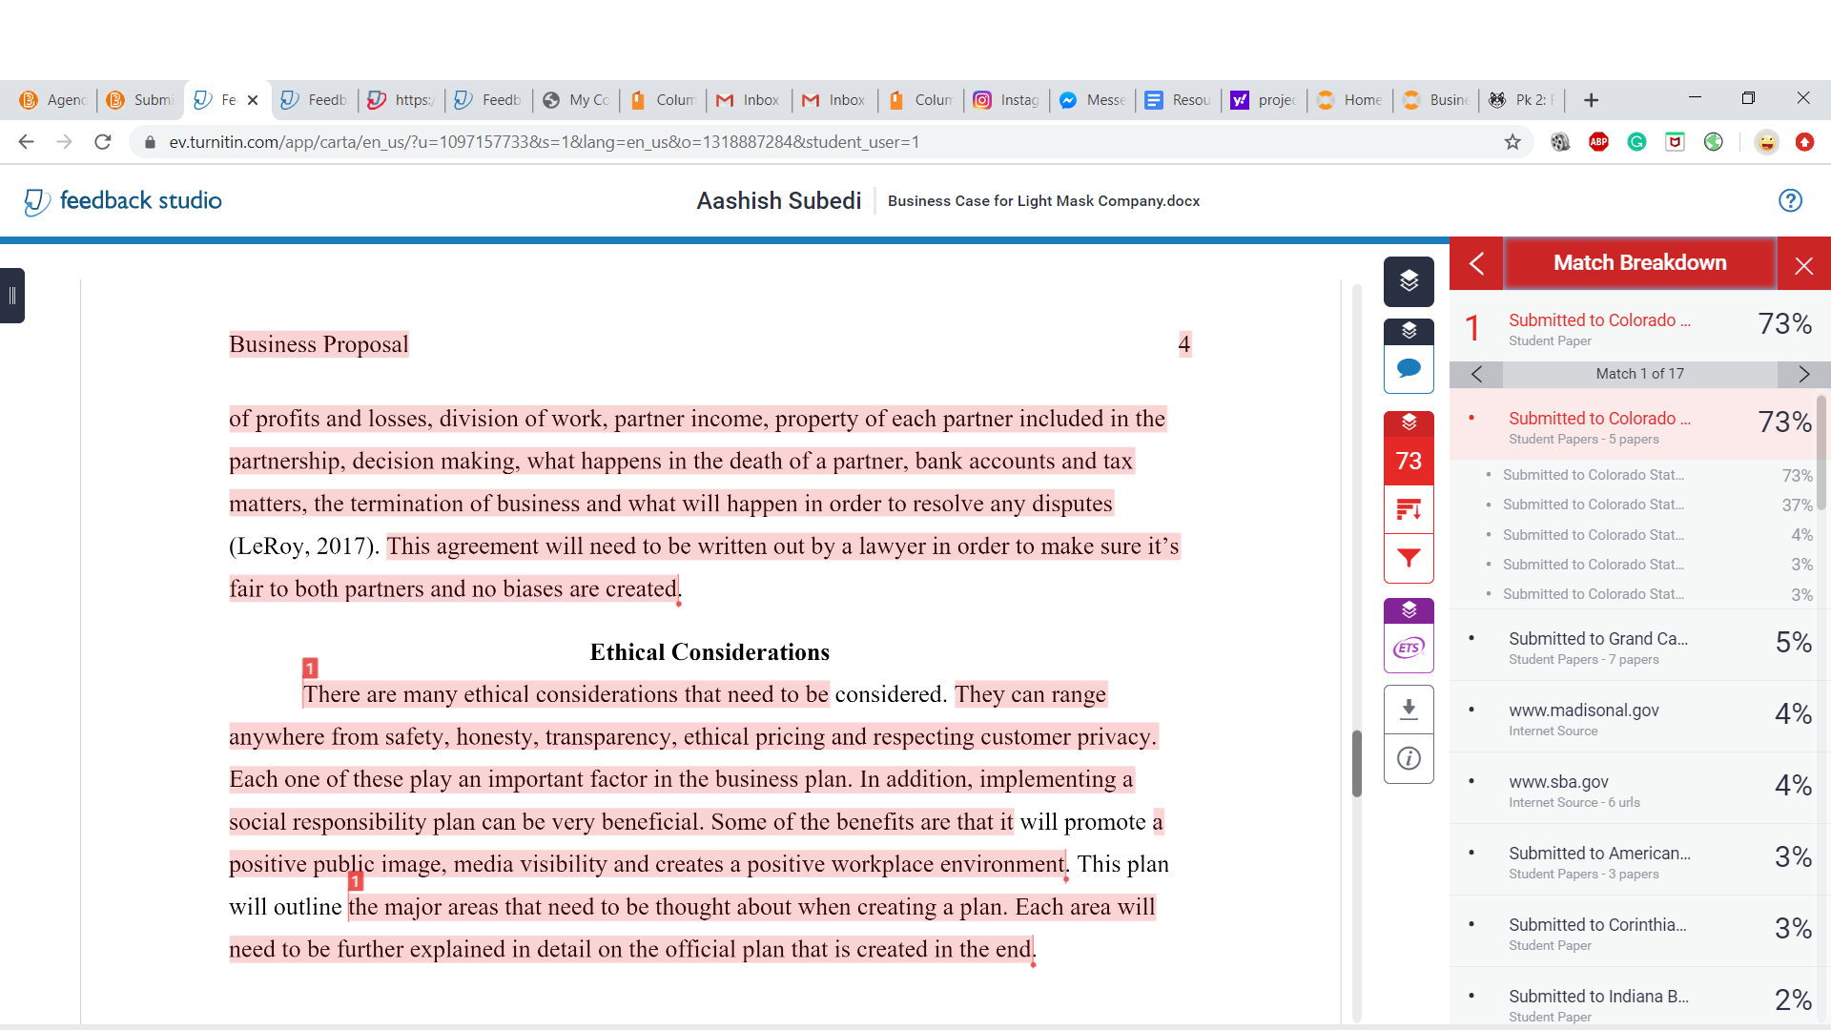Image resolution: width=1831 pixels, height=1030 pixels.
Task: Open the Grammarly extension icon
Action: click(x=1637, y=142)
